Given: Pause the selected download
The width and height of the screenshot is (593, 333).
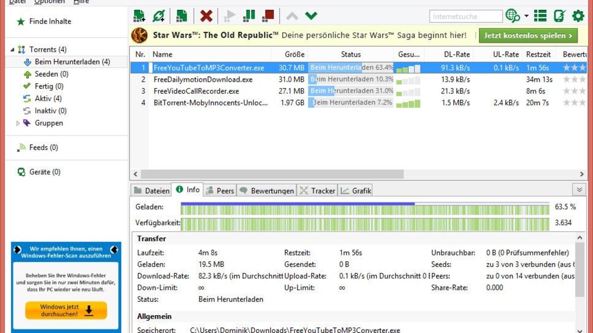Looking at the screenshot, I should (x=249, y=15).
